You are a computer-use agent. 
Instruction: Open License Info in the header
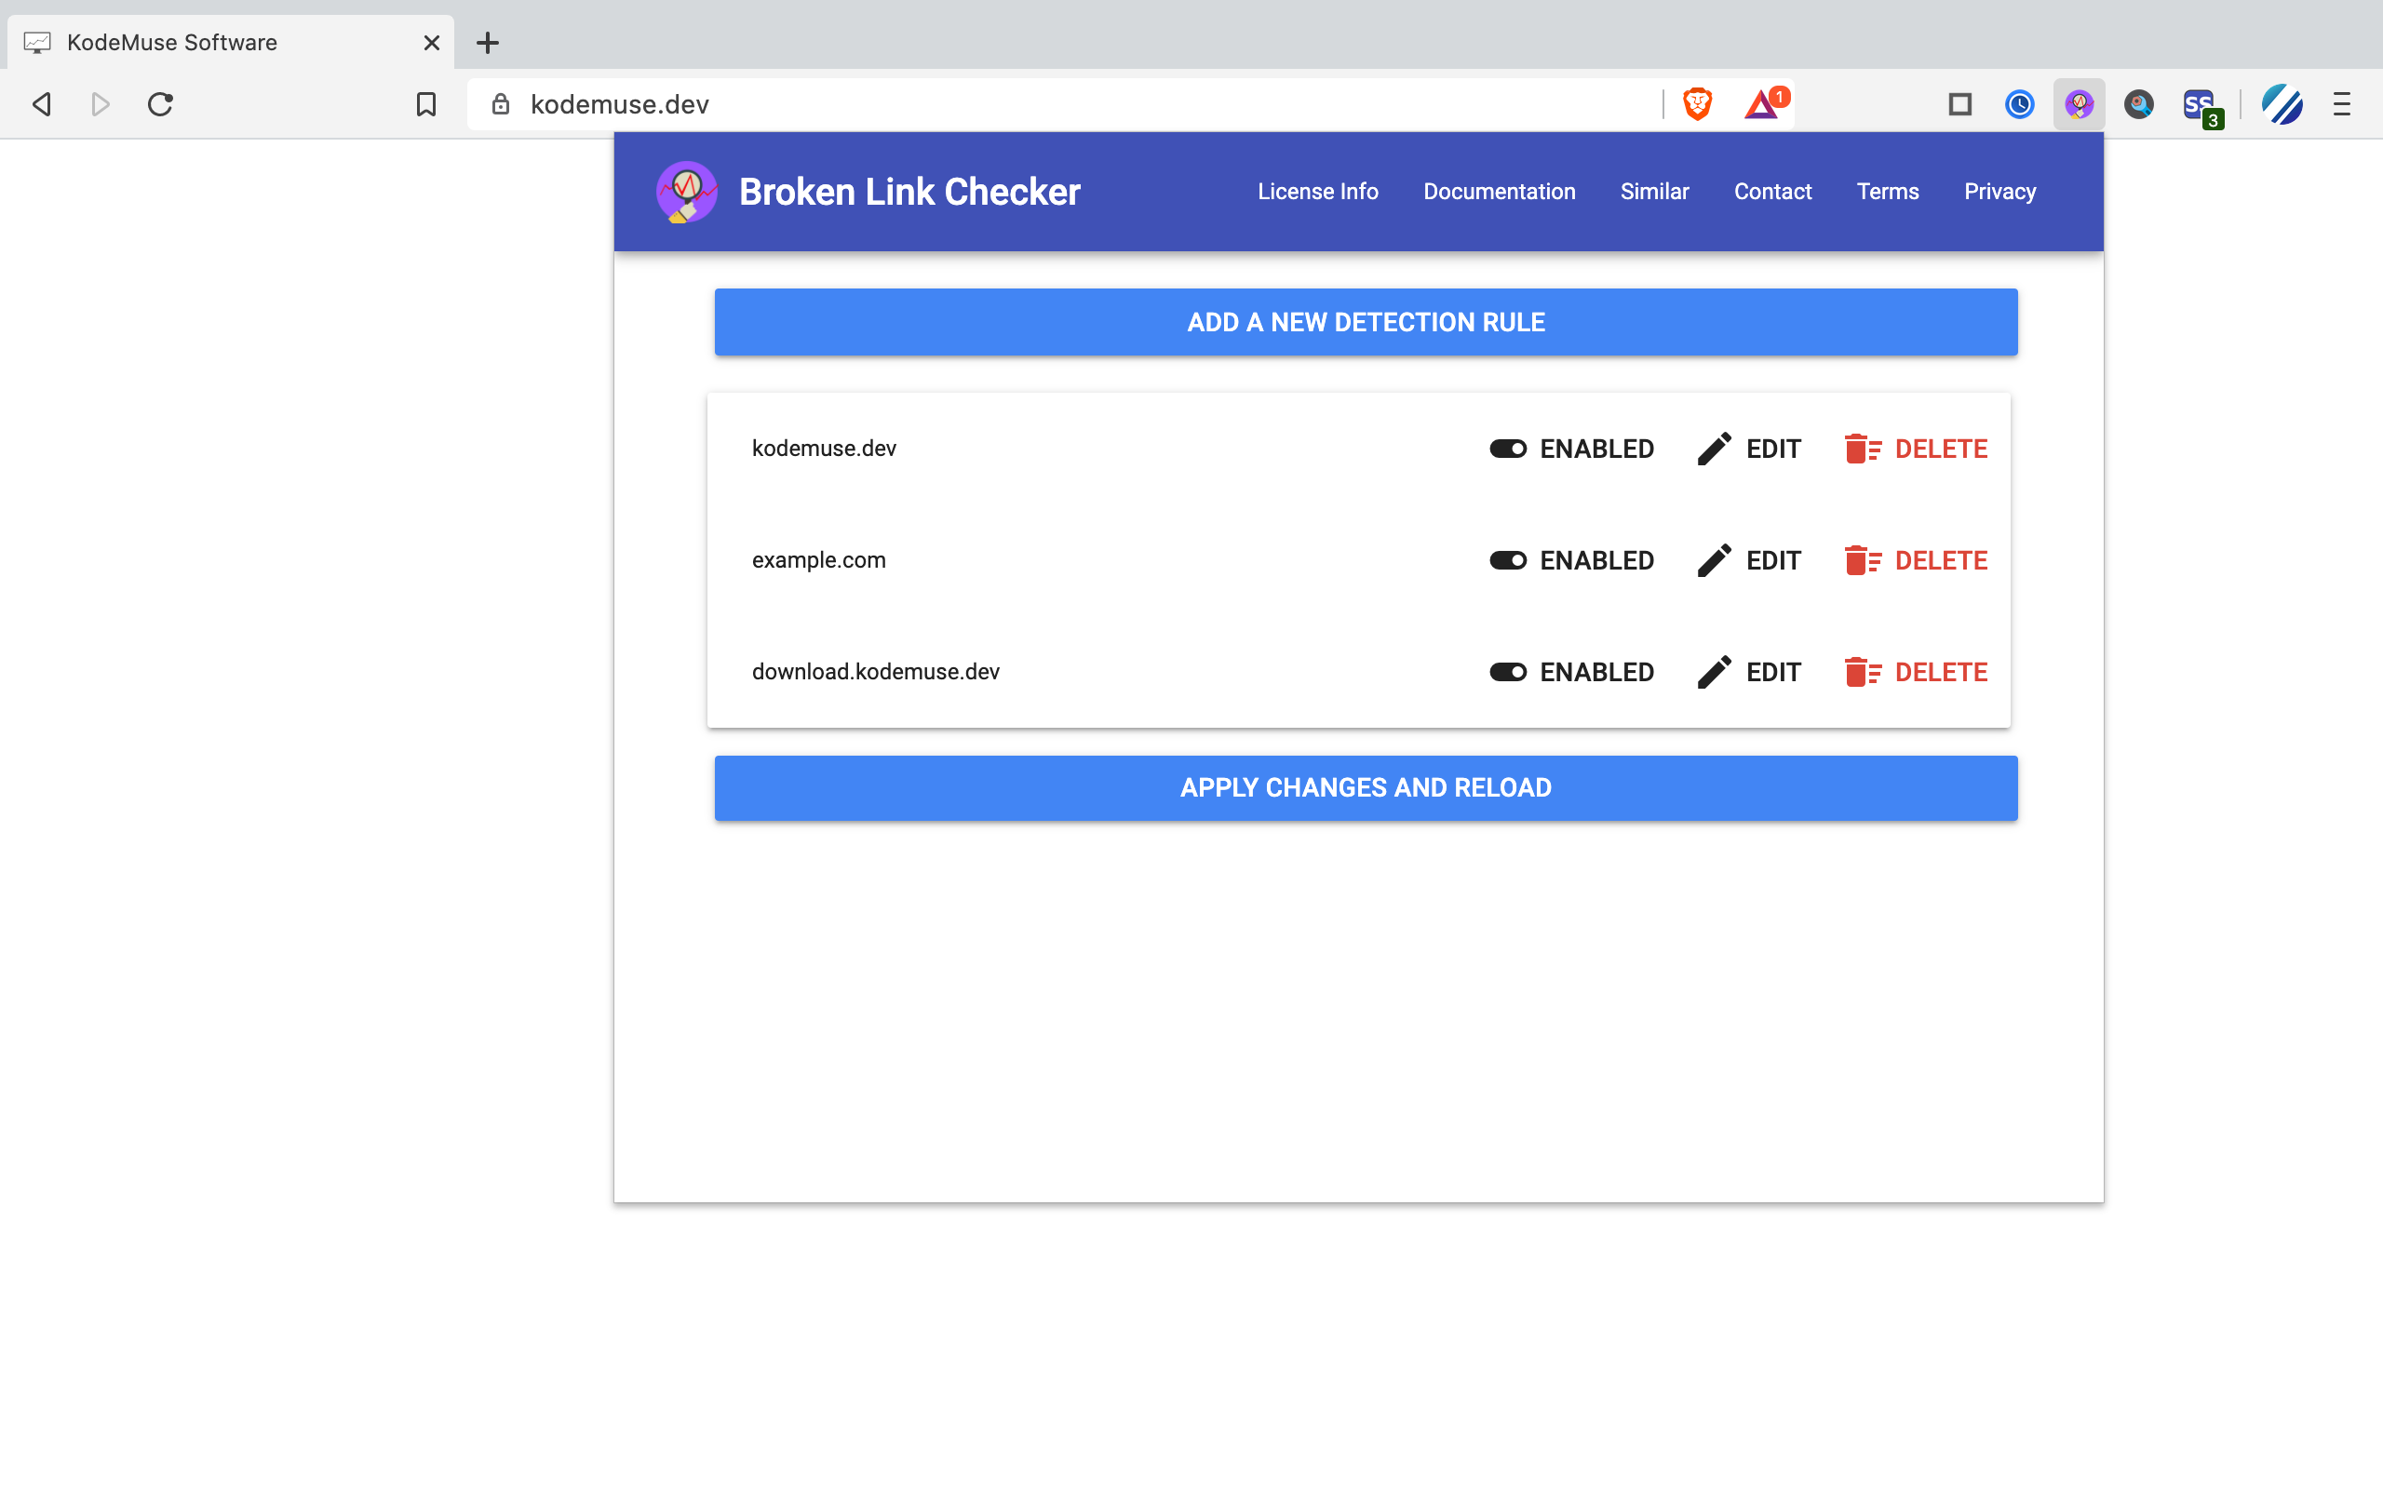tap(1317, 191)
